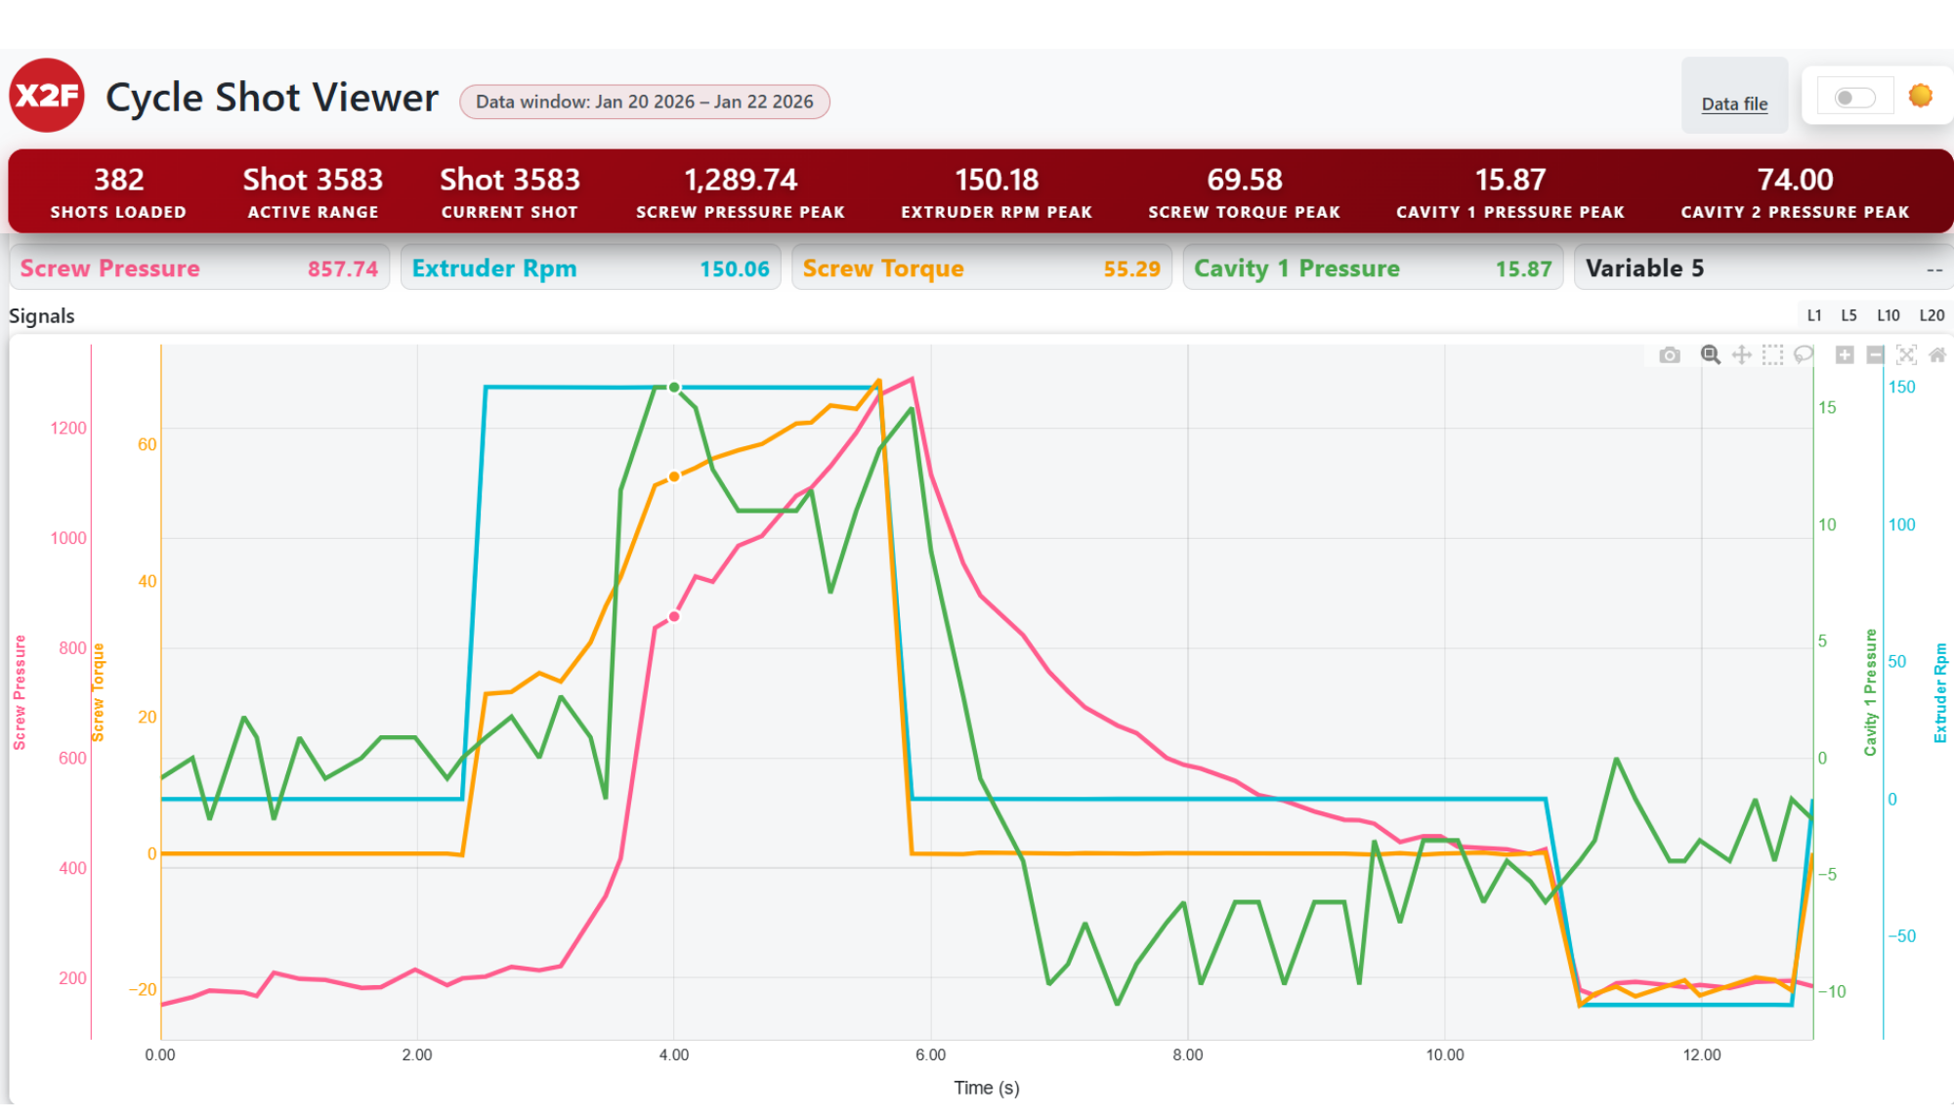Viewport: 1954px width, 1116px height.
Task: Click the Extruder Rpm y-axis title
Action: pos(1940,692)
